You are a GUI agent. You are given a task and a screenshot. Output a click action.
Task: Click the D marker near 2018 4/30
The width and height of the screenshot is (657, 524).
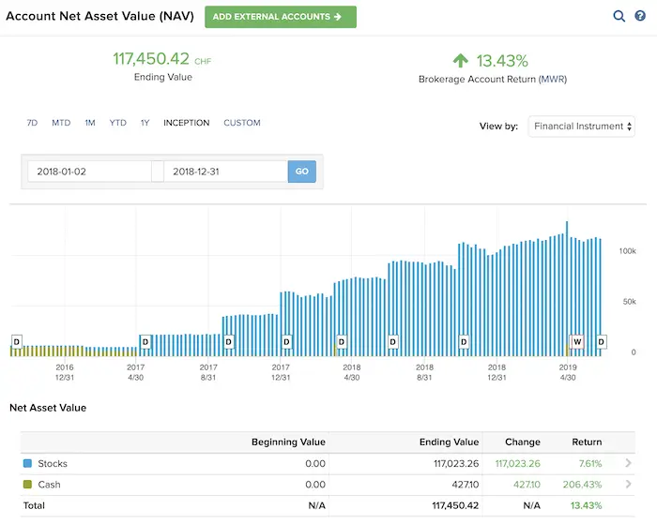(x=342, y=341)
